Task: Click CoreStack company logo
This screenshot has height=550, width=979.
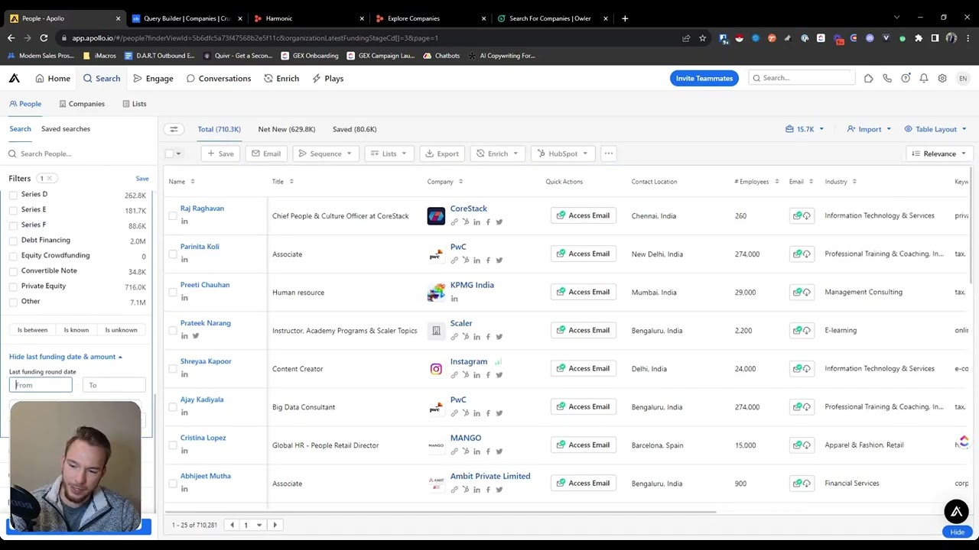Action: point(436,215)
